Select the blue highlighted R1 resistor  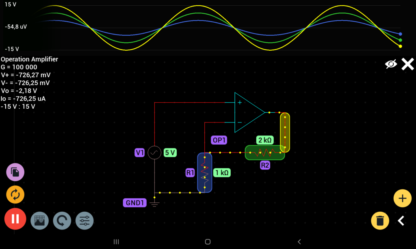tap(204, 172)
